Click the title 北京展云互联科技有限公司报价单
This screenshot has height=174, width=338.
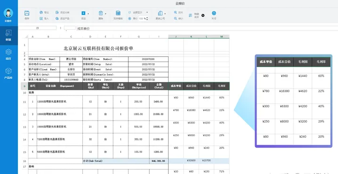(x=98, y=48)
